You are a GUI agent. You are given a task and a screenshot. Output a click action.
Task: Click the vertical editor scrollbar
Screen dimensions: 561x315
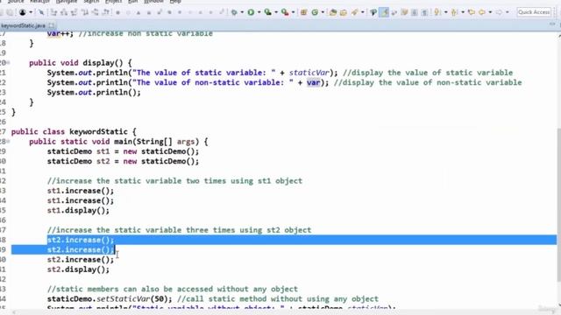click(559, 204)
